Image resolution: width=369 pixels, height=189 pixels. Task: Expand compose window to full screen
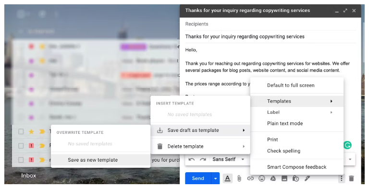pos(345,11)
